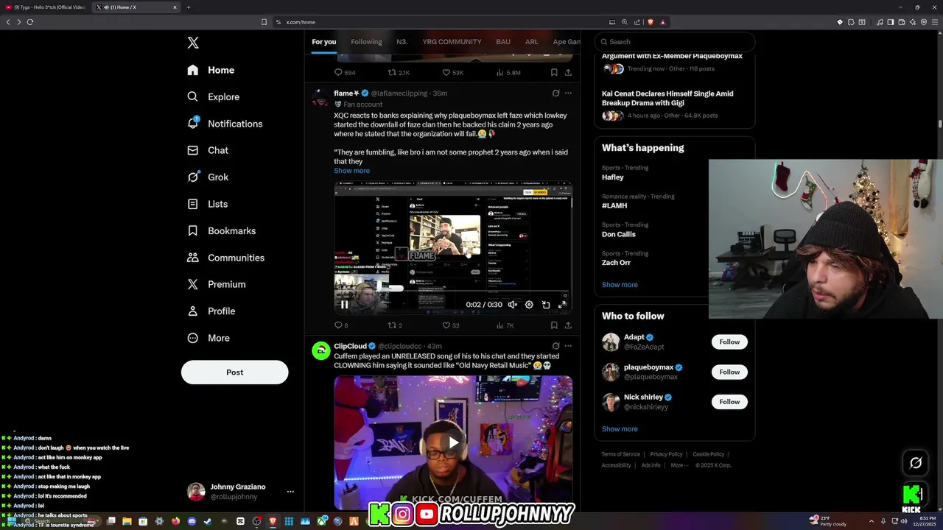Open Chat in sidebar
This screenshot has width=943, height=530.
click(x=208, y=150)
